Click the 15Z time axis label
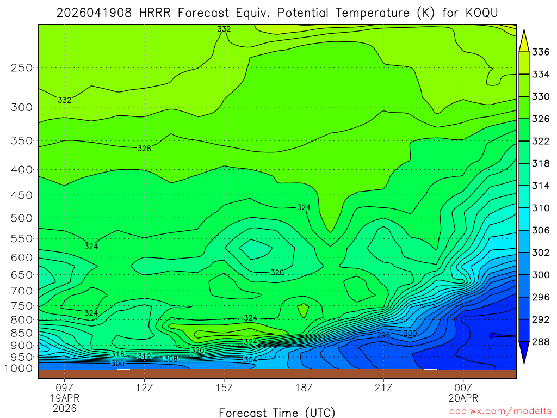 [224, 388]
